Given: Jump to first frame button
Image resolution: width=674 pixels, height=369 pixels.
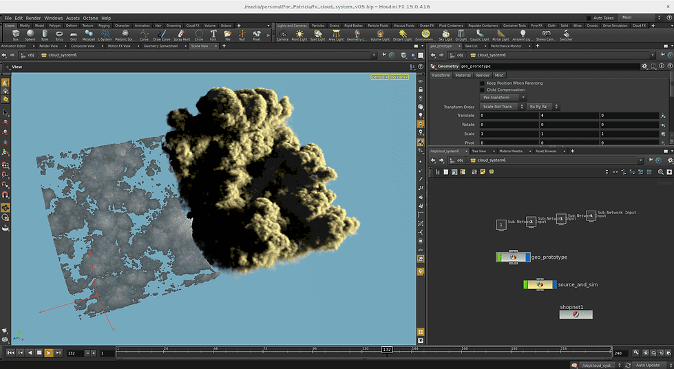Looking at the screenshot, I should (x=11, y=352).
